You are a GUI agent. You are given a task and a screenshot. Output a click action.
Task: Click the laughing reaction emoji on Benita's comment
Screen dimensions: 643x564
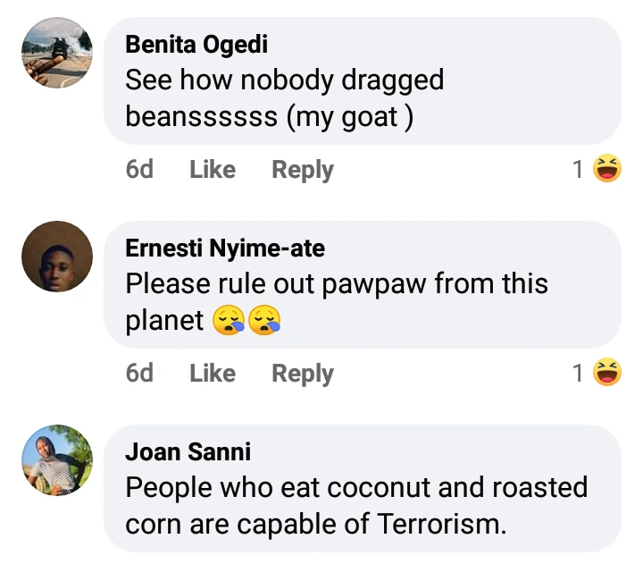click(607, 168)
